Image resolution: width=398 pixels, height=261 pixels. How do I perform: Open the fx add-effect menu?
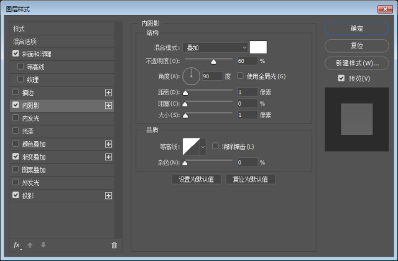pyautogui.click(x=17, y=245)
